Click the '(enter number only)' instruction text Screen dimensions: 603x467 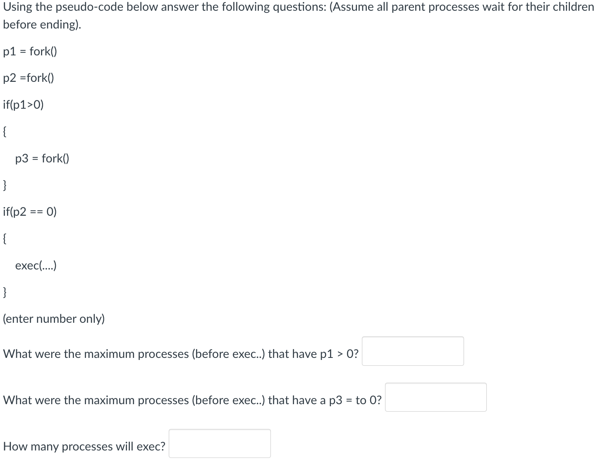tap(53, 318)
